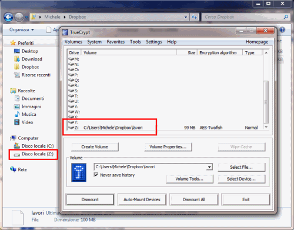Click the drive list vertical scrollbar thumb
The width and height of the screenshot is (294, 230).
pyautogui.click(x=266, y=102)
